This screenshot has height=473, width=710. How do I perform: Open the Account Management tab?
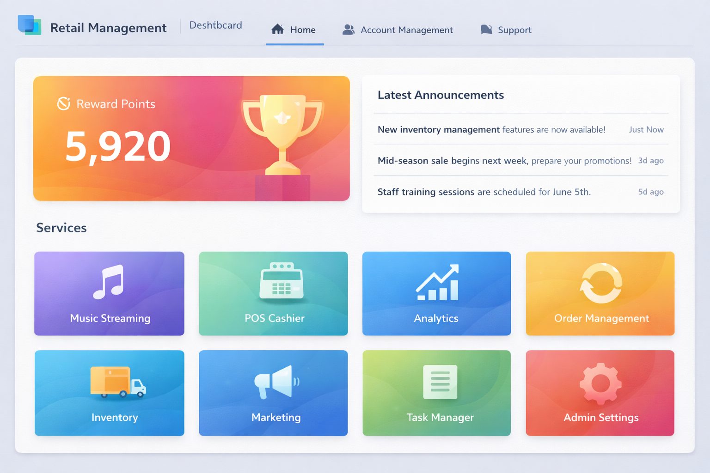(x=398, y=30)
